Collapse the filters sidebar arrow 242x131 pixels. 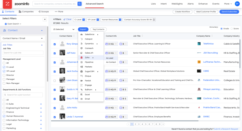(x=45, y=19)
